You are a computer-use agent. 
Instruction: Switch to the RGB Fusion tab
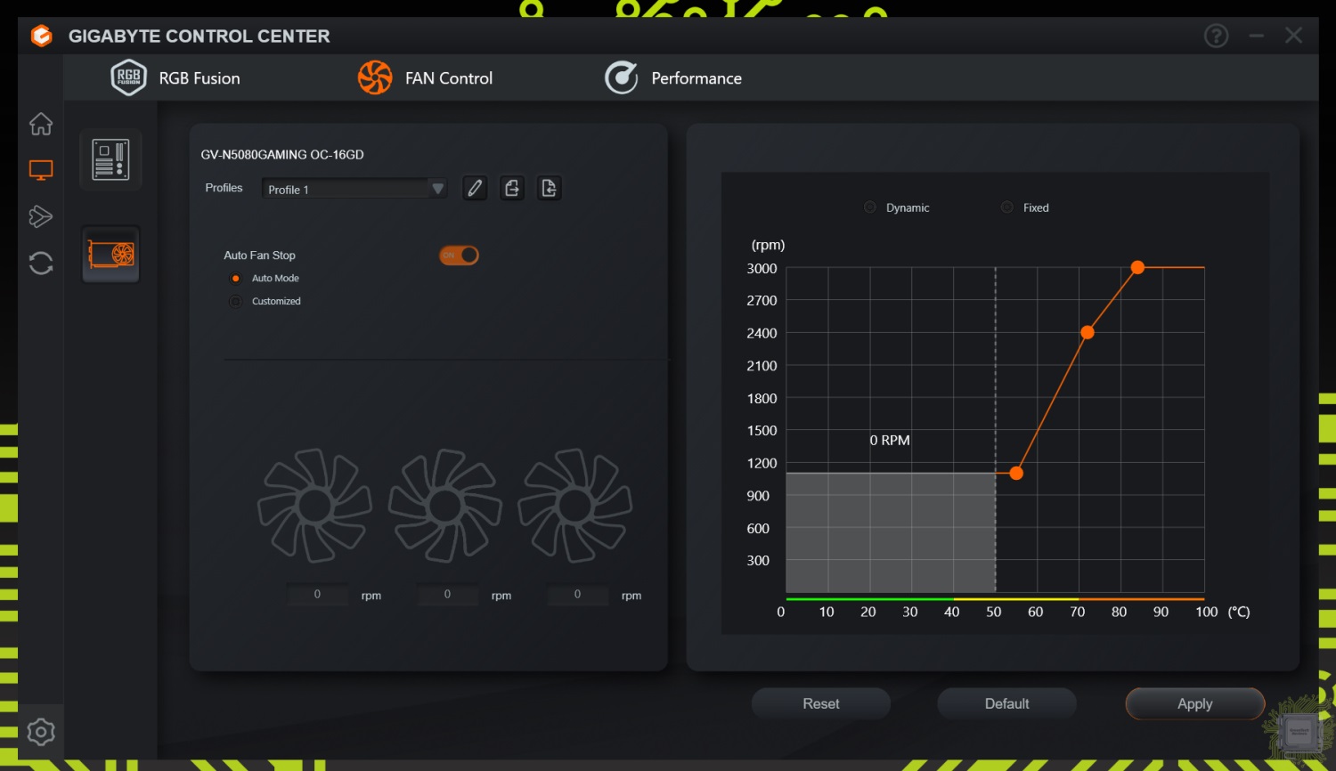[176, 78]
